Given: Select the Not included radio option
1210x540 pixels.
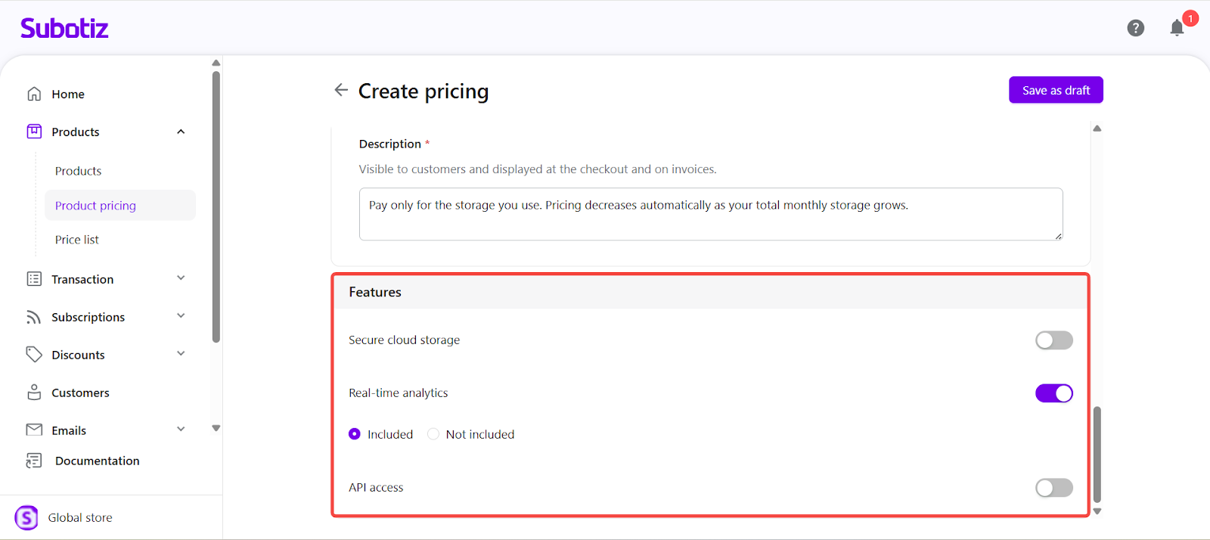Looking at the screenshot, I should pyautogui.click(x=433, y=434).
